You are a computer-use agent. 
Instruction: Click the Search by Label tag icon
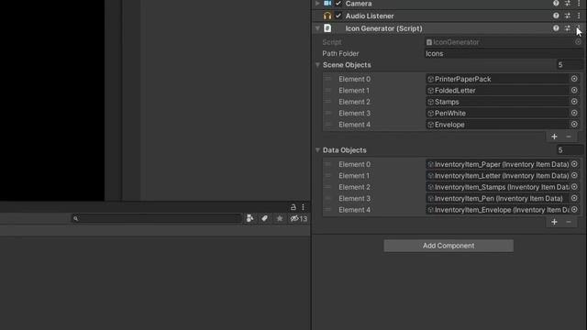coord(265,218)
